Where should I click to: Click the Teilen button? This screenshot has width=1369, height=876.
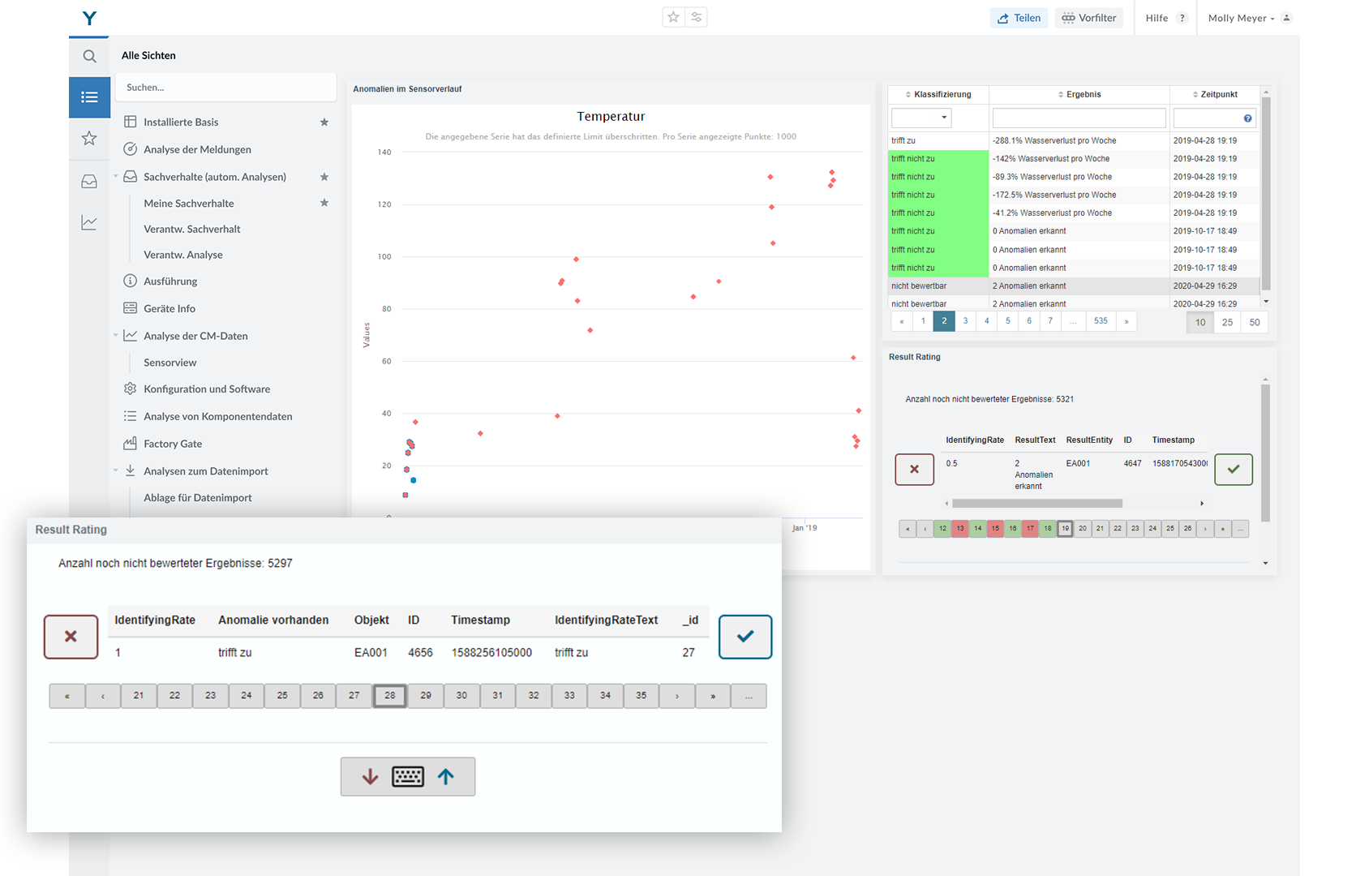click(1019, 18)
